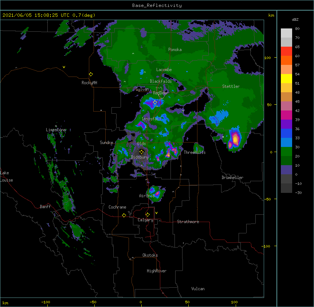Viewport: 314px width, 307px height.
Task: Click the yellow marker above RockyMH
Action: coord(91,74)
